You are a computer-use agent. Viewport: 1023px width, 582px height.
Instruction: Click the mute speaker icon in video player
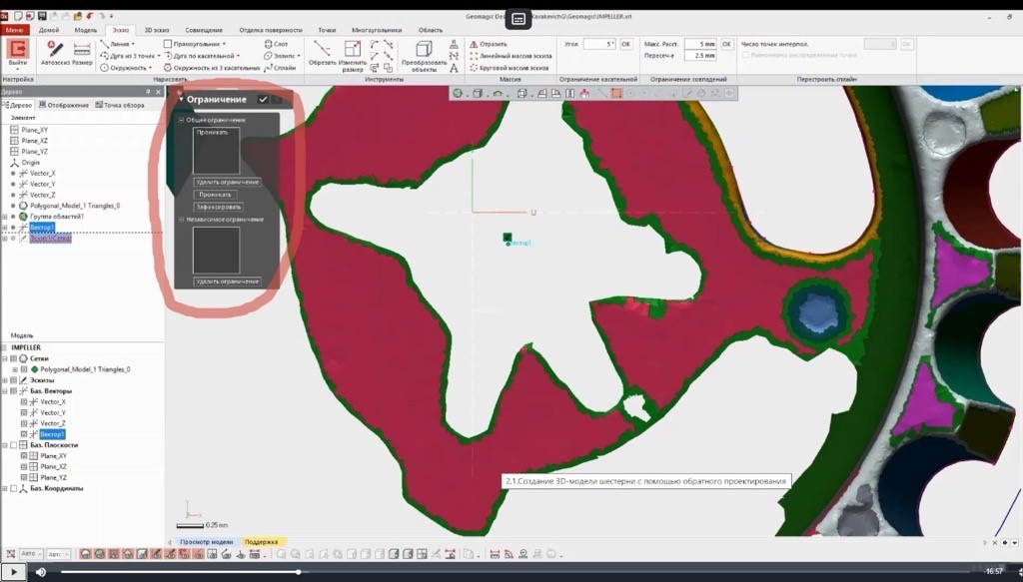pyautogui.click(x=41, y=572)
